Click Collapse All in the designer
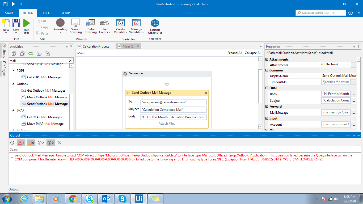The image size is (363, 204). (x=253, y=53)
